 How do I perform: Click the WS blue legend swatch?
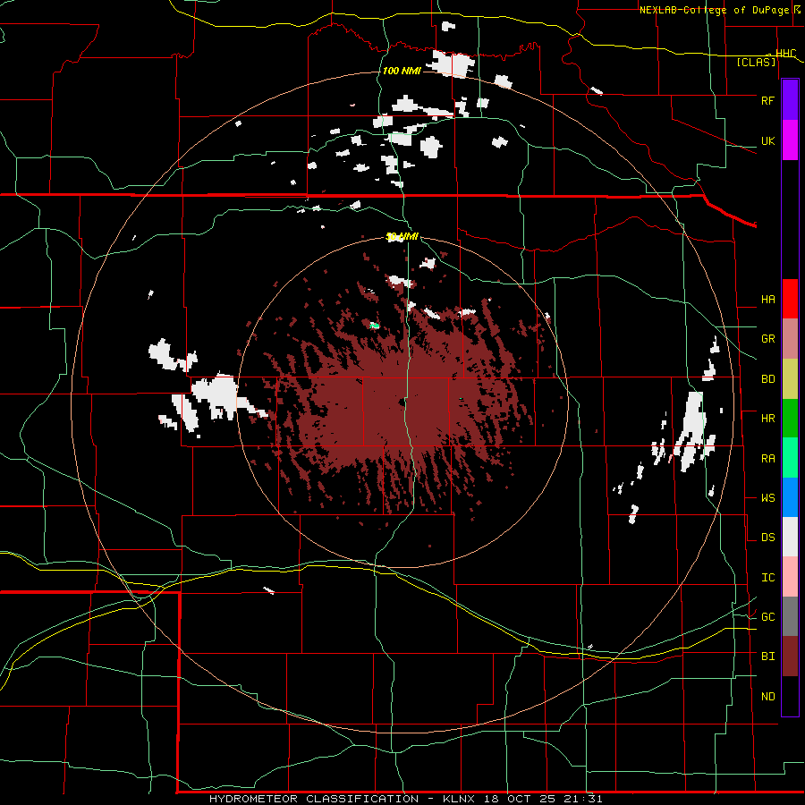click(x=790, y=497)
